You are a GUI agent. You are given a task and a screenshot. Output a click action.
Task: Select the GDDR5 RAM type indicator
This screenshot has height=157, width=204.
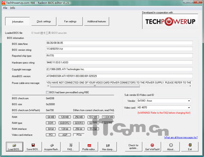pos(108,123)
